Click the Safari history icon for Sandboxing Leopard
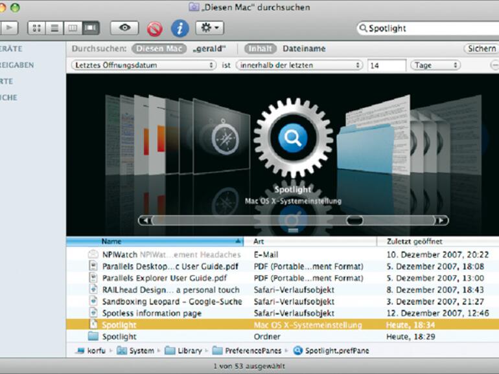Screen dimensions: 499x374 93,301
